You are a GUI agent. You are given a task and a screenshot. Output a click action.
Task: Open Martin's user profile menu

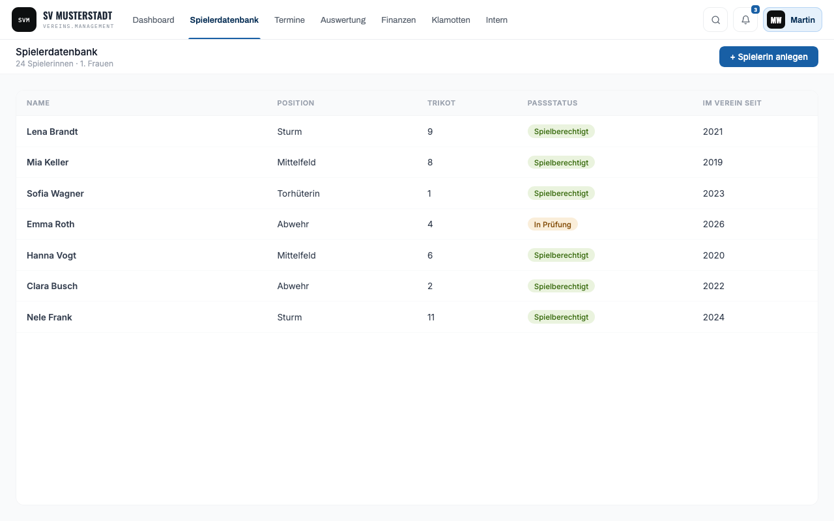(792, 20)
